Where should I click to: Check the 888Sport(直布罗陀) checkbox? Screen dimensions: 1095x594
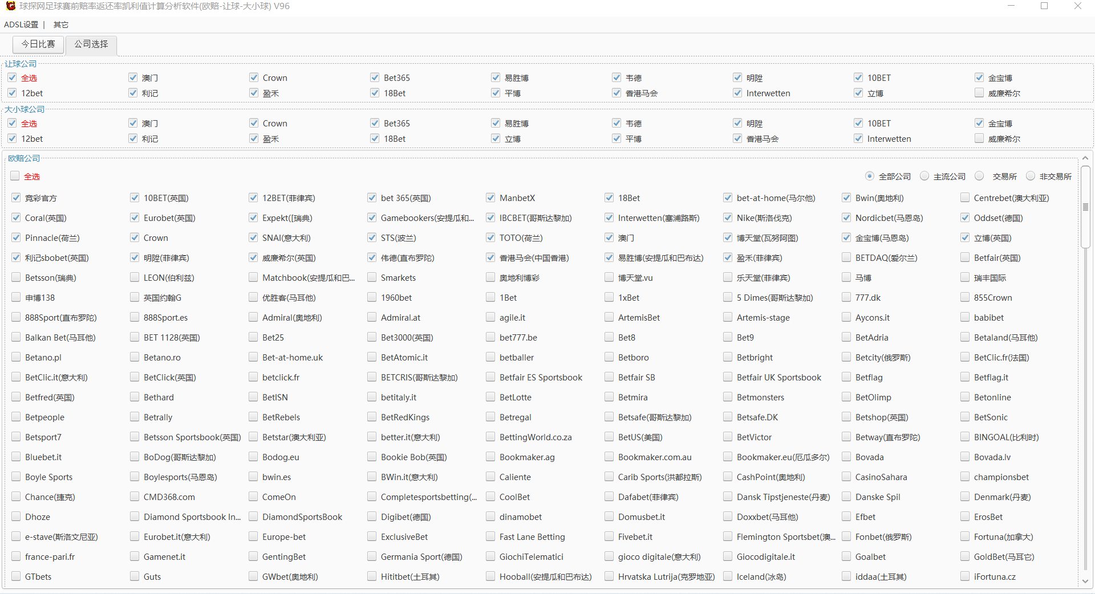click(16, 317)
